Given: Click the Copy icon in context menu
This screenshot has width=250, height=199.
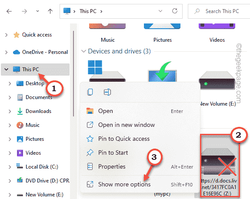Looking at the screenshot, I should click(90, 92).
